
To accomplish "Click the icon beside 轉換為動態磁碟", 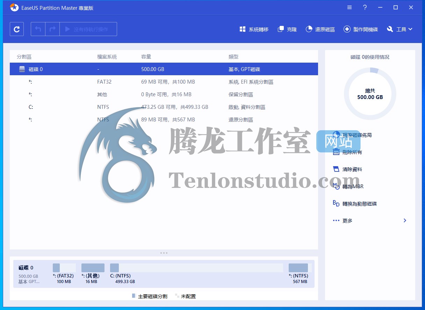I will 336,203.
